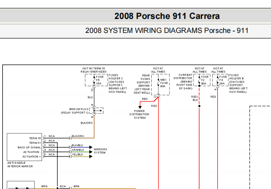This screenshot has height=189, width=271.
Task: Click the "FUSES HOLDER C" description text
Action: [x=118, y=83]
